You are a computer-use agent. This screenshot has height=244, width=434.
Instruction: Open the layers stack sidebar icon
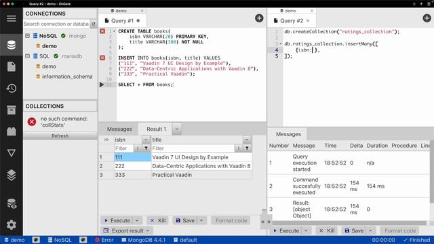(12, 175)
